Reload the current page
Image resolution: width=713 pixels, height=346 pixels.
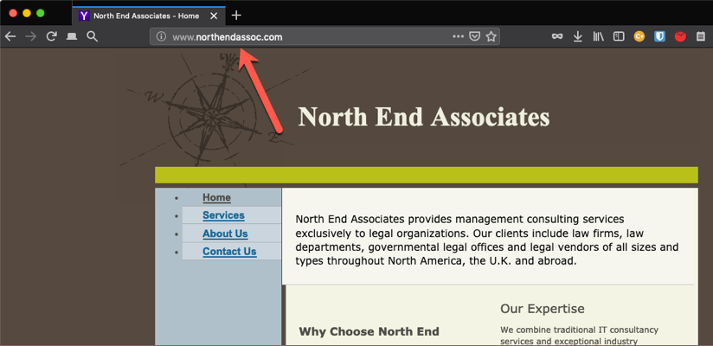[x=51, y=37]
